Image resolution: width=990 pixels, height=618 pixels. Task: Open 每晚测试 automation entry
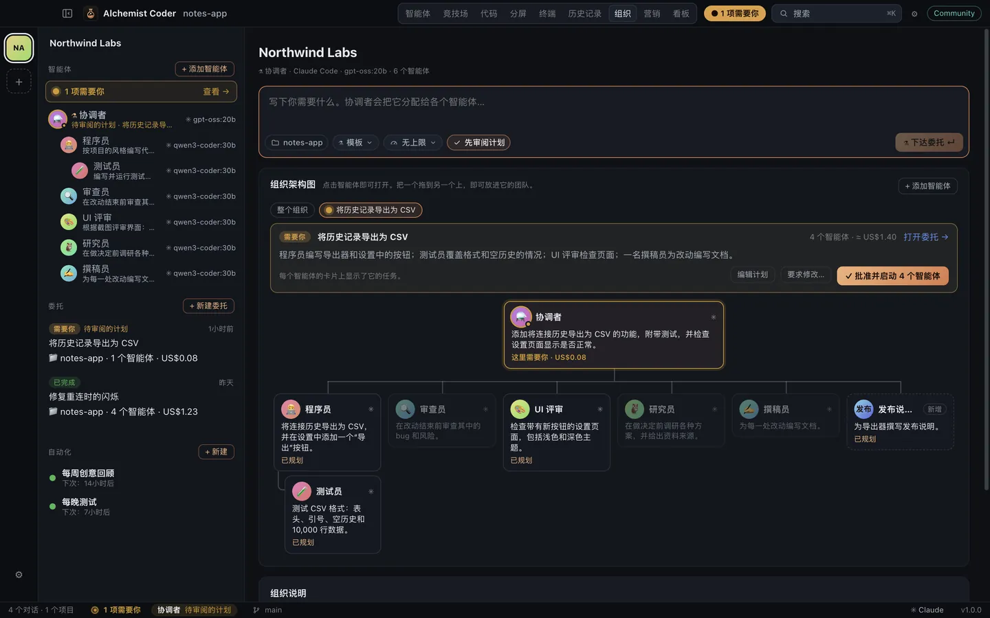coord(141,507)
